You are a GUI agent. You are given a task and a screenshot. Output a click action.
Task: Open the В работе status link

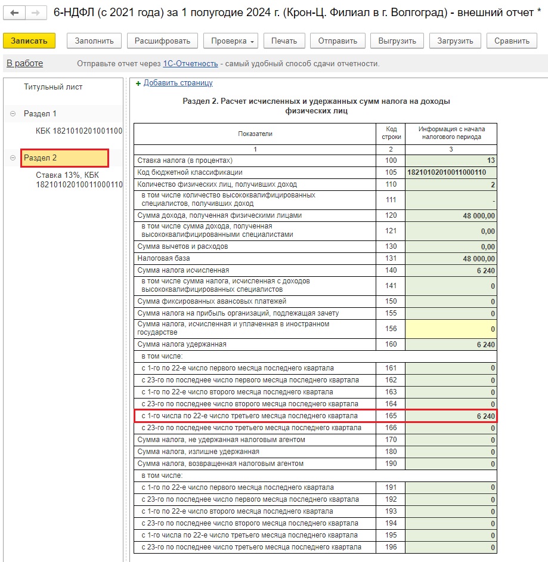[24, 63]
